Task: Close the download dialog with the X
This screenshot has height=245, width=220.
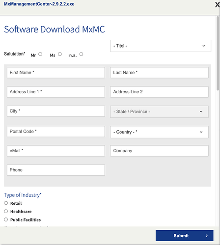Action: click(x=218, y=4)
